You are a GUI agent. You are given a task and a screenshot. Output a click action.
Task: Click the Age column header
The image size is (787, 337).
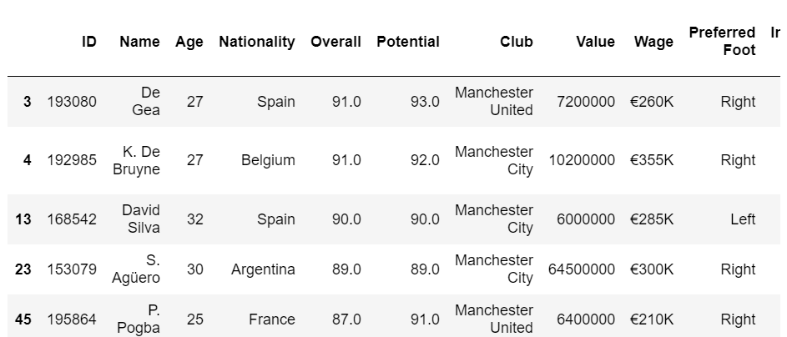click(x=189, y=42)
